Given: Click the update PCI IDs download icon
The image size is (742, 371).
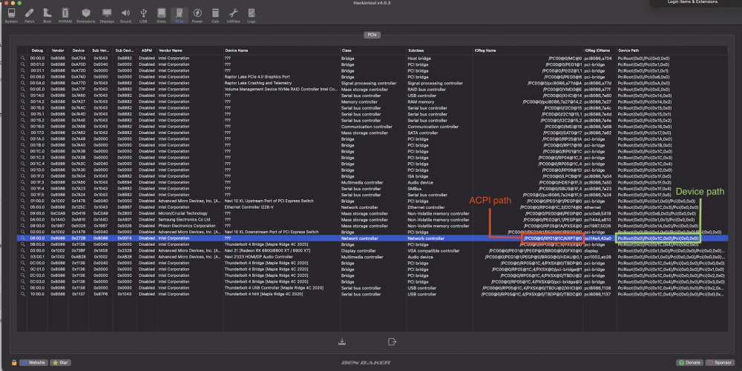Looking at the screenshot, I should [342, 341].
